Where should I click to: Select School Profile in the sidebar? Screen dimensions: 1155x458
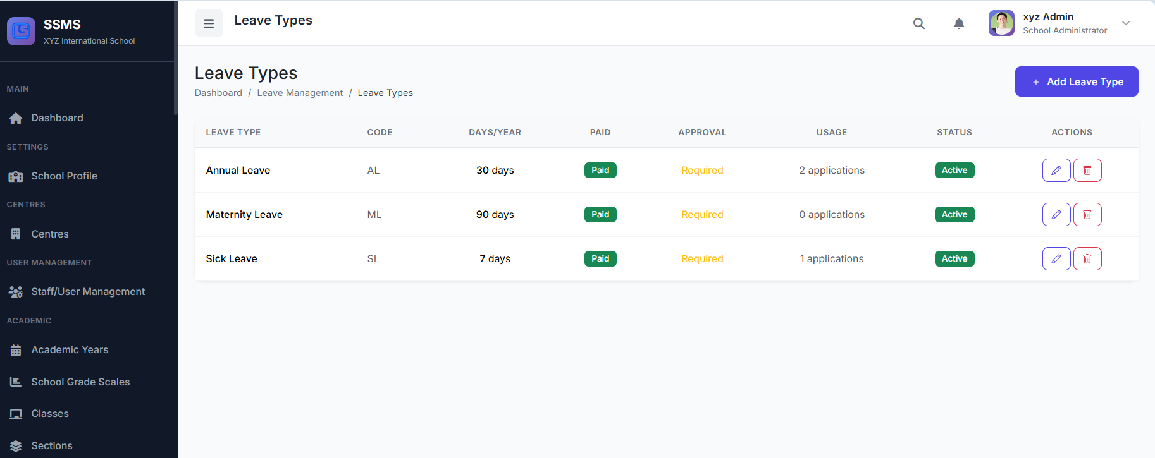(x=64, y=176)
